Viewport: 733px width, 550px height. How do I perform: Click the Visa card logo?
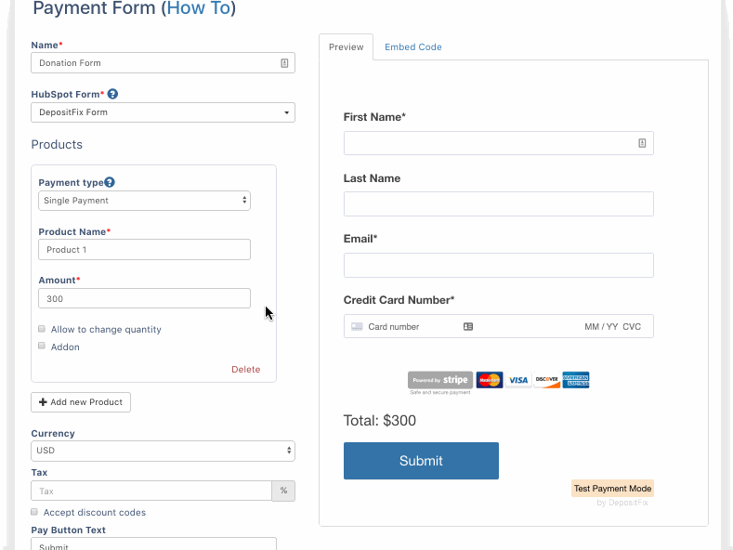(x=518, y=380)
